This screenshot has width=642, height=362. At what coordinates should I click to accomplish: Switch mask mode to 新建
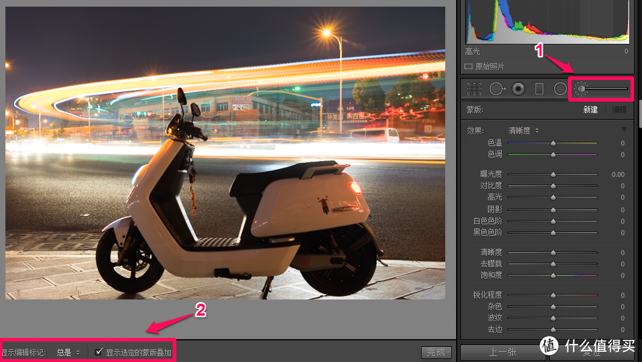pyautogui.click(x=590, y=109)
